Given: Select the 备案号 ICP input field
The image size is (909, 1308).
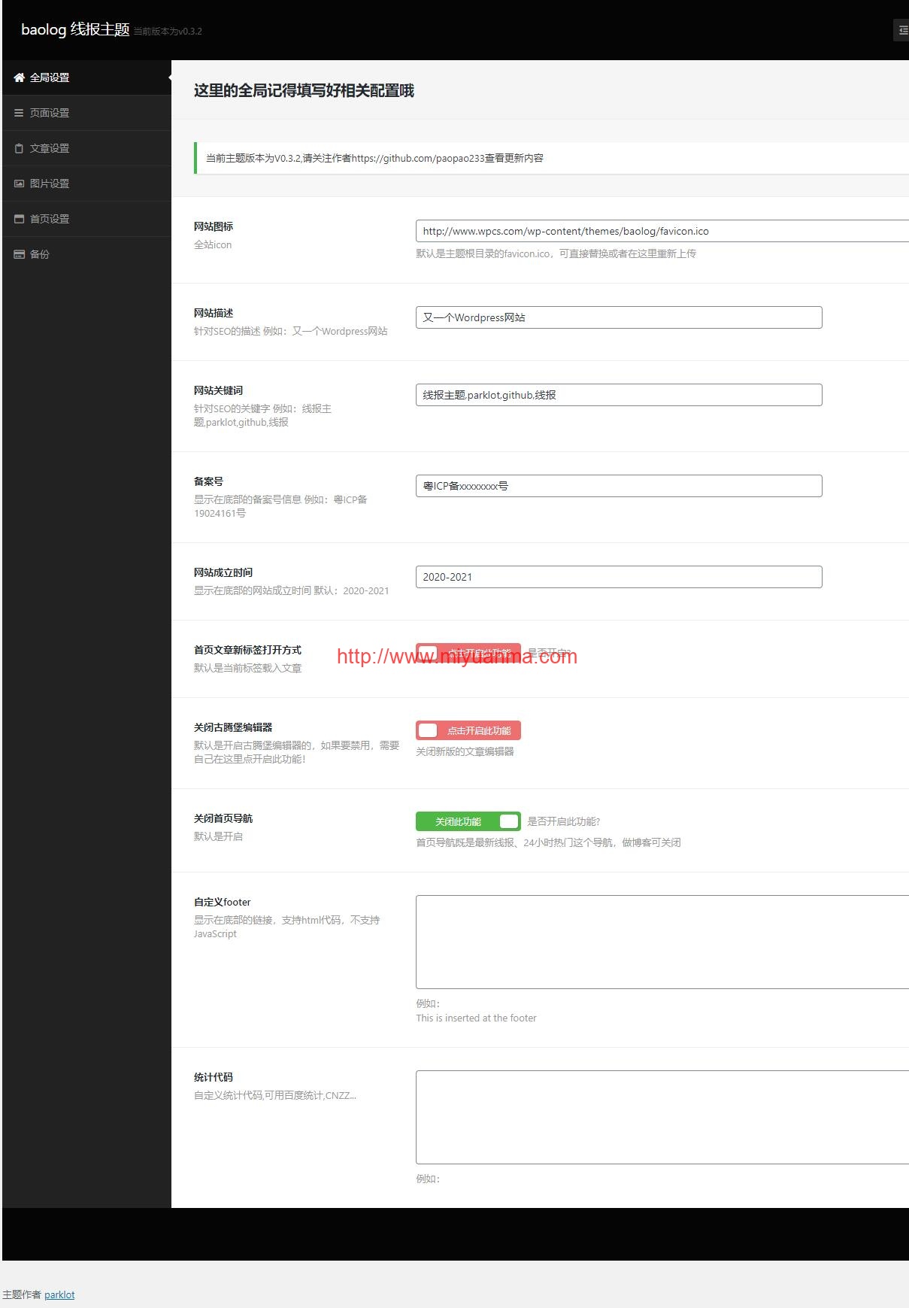Looking at the screenshot, I should click(x=619, y=486).
